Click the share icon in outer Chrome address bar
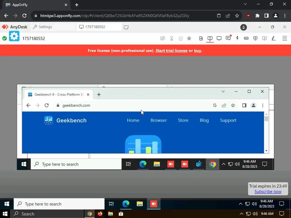This screenshot has height=218, width=291. (x=228, y=16)
